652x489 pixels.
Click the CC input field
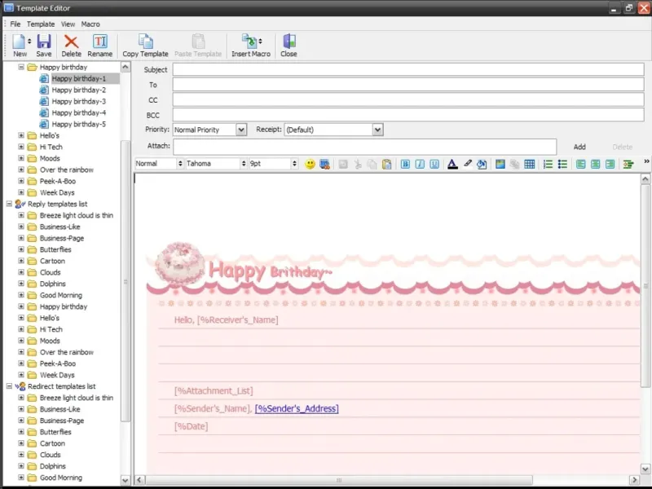(408, 99)
